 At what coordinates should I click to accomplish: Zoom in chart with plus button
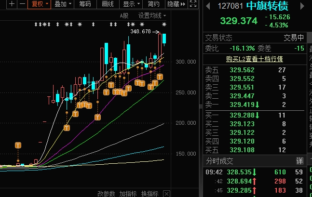[12, 4]
